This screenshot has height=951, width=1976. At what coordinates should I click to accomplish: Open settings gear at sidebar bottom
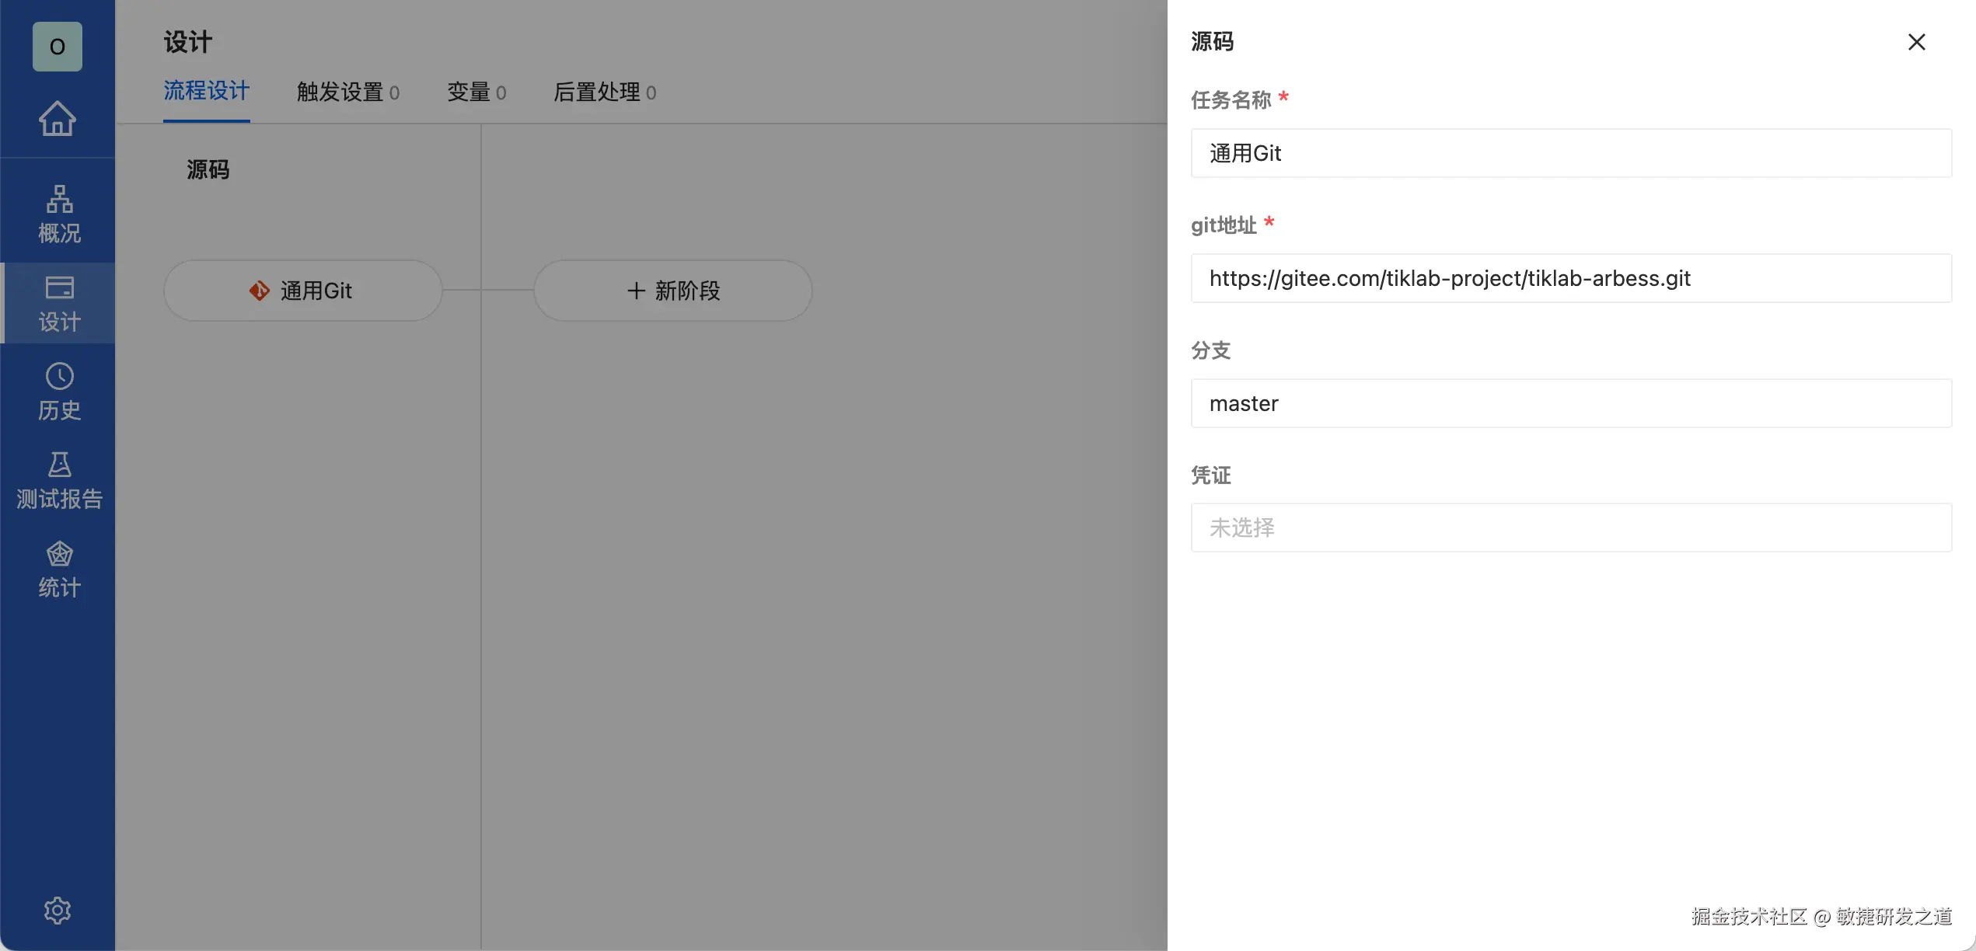(x=58, y=910)
